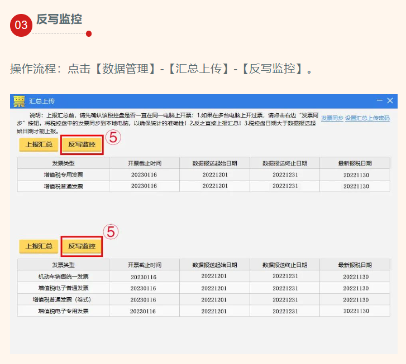406x364 pixels.
Task: Select the 增值税专用发票 row
Action: click(x=63, y=175)
